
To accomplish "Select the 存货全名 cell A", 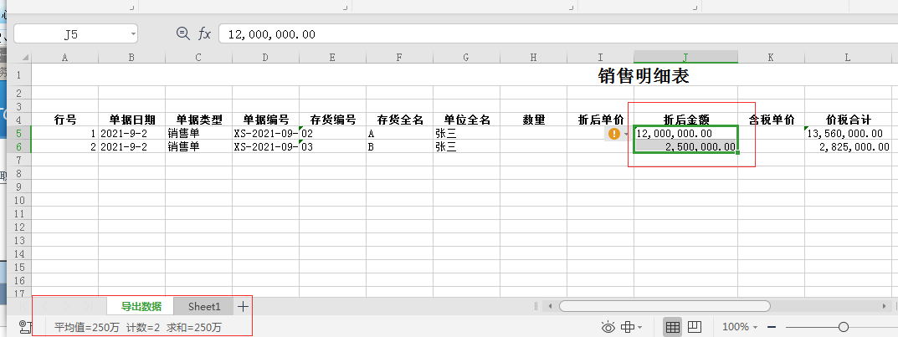I will [x=400, y=134].
